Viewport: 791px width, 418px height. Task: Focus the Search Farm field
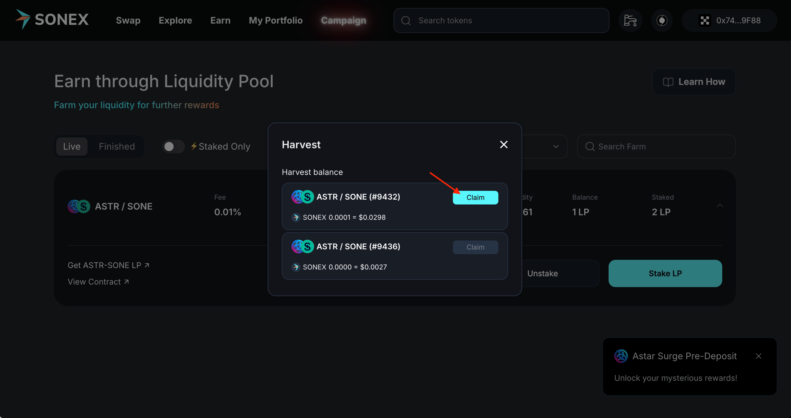656,147
